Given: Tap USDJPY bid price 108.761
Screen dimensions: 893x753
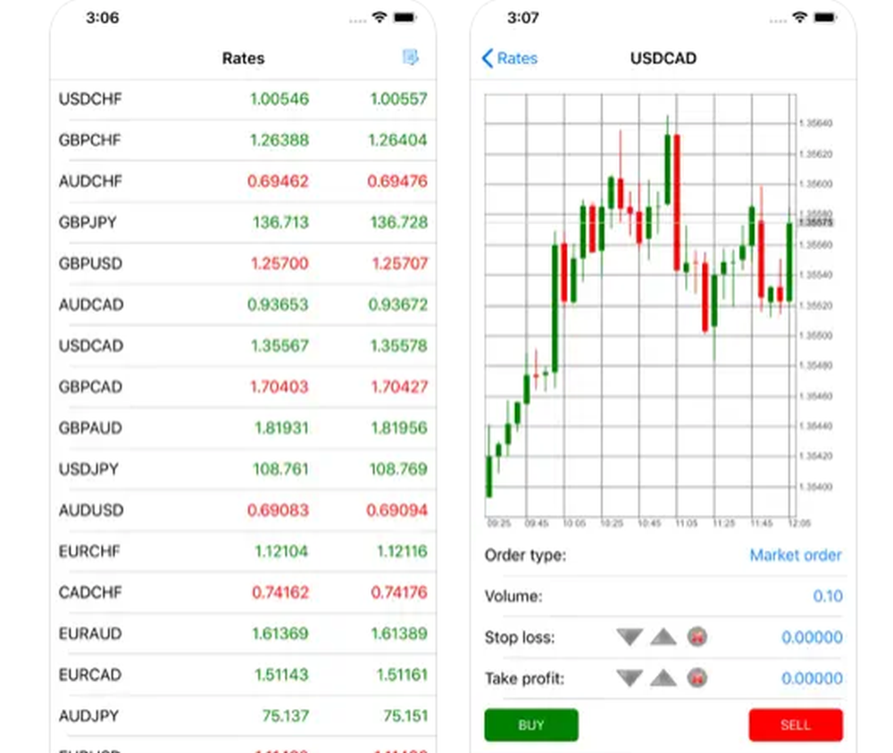Looking at the screenshot, I should click(x=280, y=469).
